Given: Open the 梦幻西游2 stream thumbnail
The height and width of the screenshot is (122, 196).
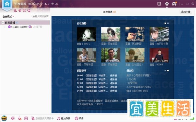Looking at the screenshot, I should [x=135, y=55].
